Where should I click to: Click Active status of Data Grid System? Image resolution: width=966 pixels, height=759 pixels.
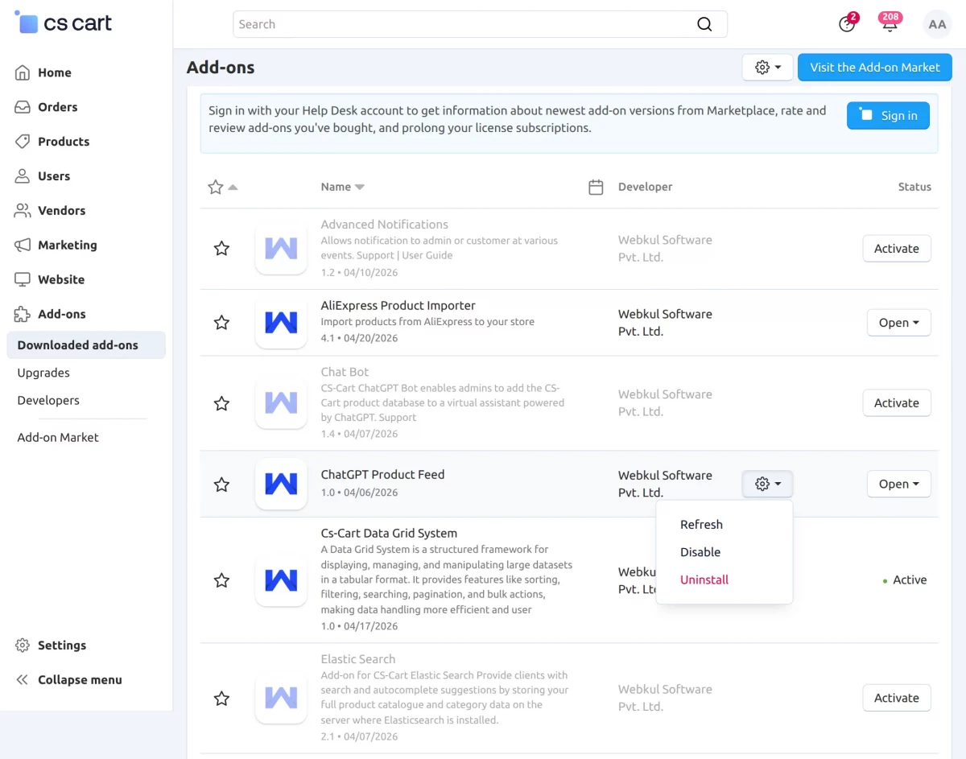905,580
